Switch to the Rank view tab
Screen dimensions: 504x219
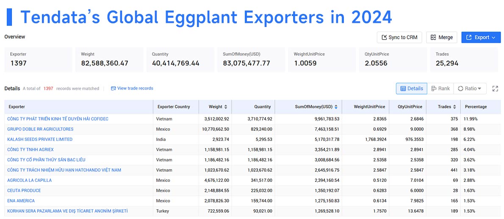[x=440, y=89]
